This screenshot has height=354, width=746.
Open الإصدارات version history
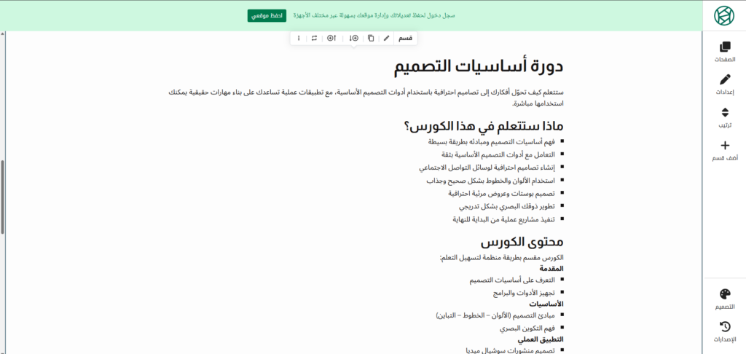point(724,331)
